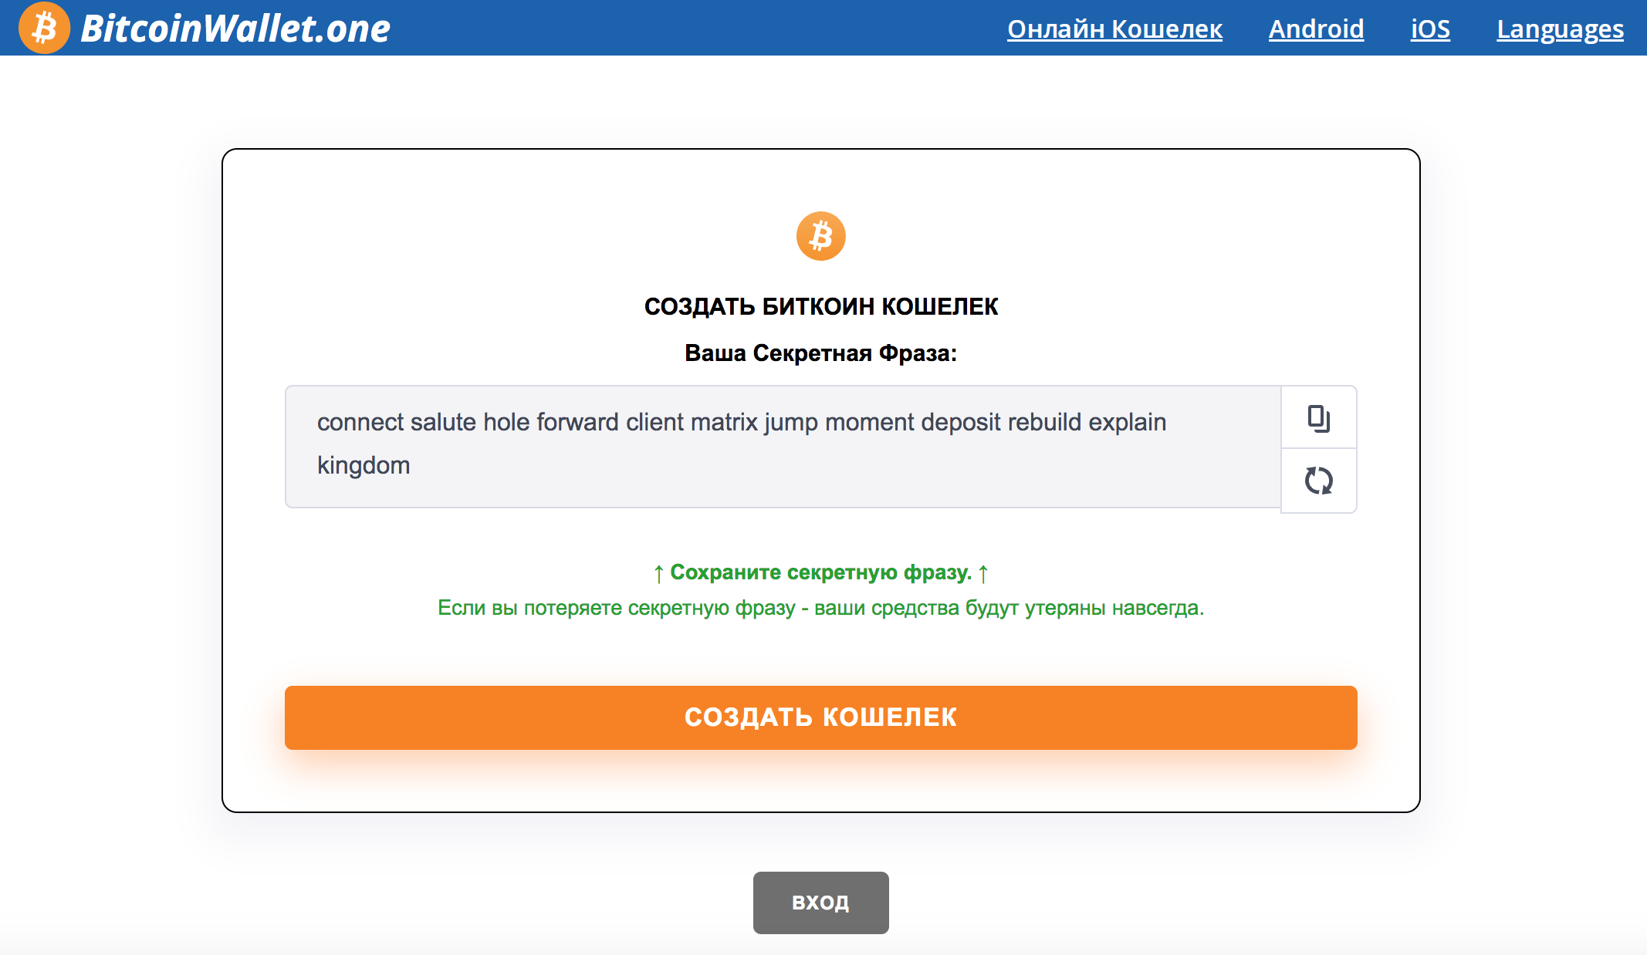
Task: Click the arrow right of 'Сохраните секретную фразу'
Action: click(983, 573)
